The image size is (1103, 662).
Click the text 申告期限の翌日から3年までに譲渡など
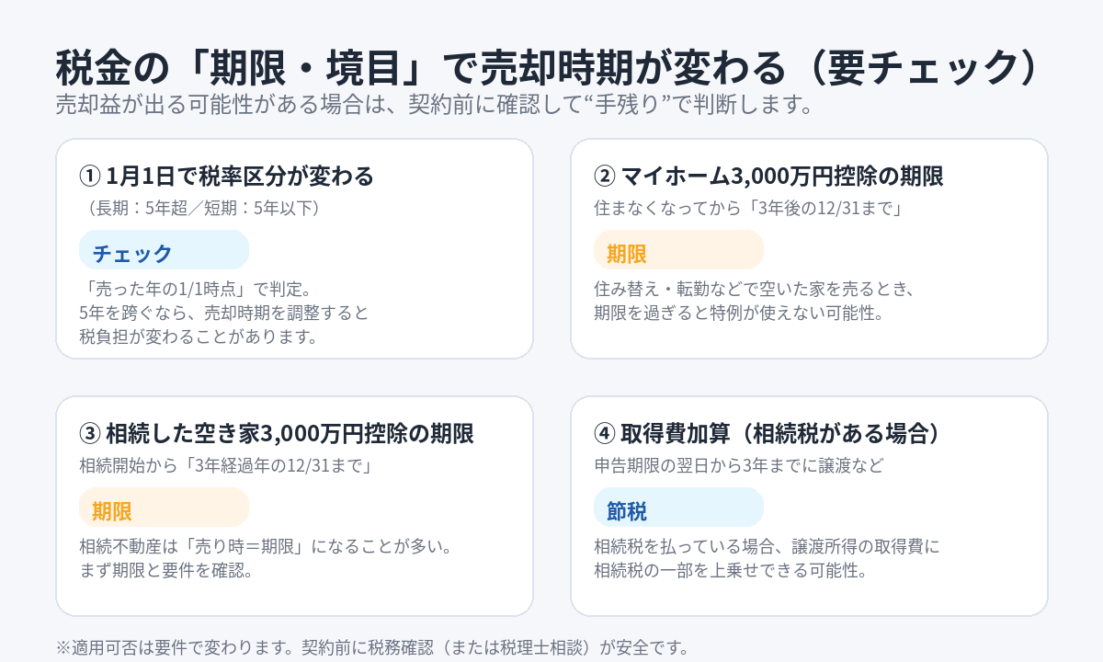[x=738, y=465]
